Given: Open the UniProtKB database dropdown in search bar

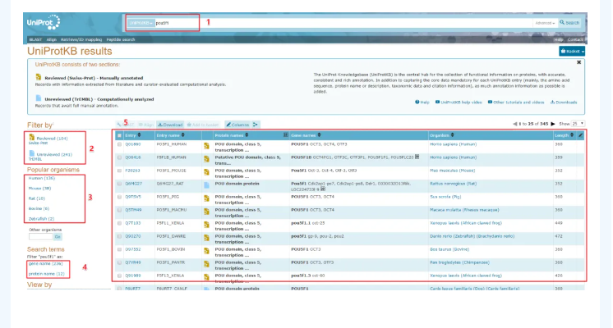Looking at the screenshot, I should click(141, 23).
